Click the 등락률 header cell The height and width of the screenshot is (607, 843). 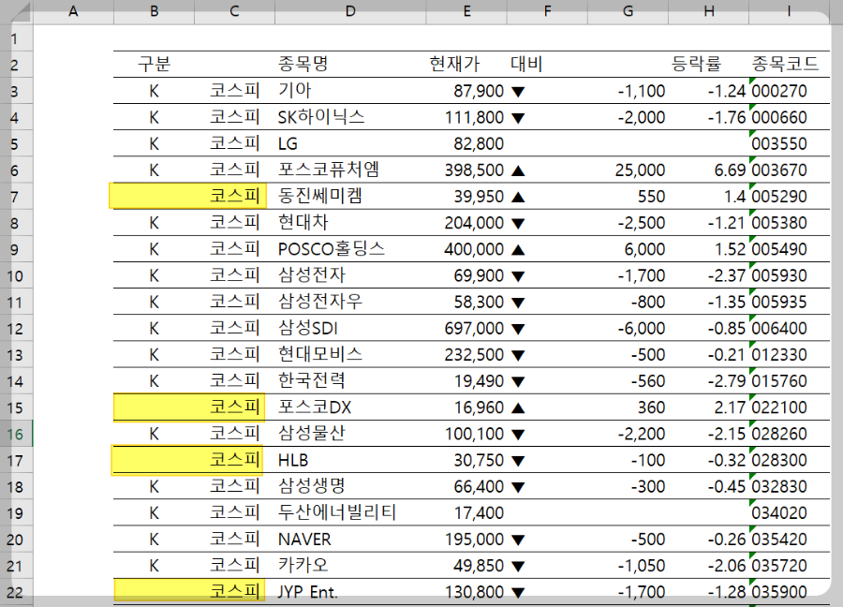pos(709,65)
